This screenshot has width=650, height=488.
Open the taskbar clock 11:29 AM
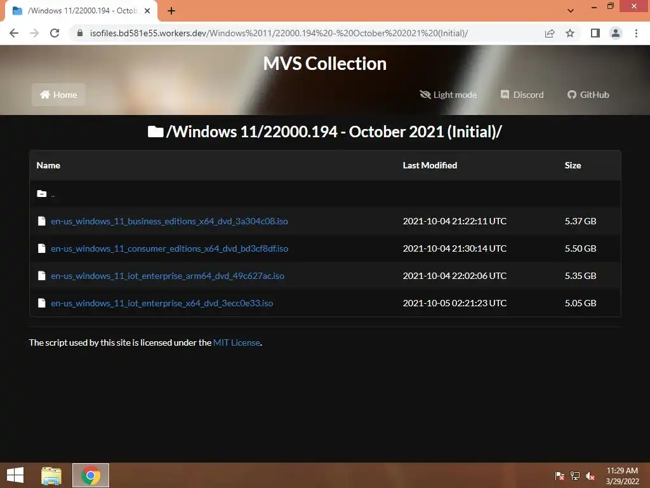point(622,476)
